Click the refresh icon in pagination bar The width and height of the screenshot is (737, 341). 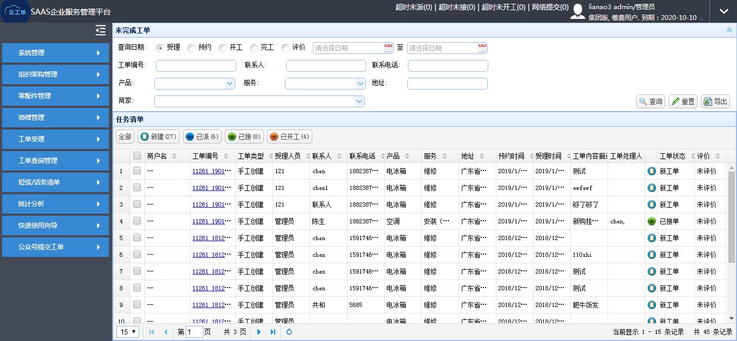(289, 332)
